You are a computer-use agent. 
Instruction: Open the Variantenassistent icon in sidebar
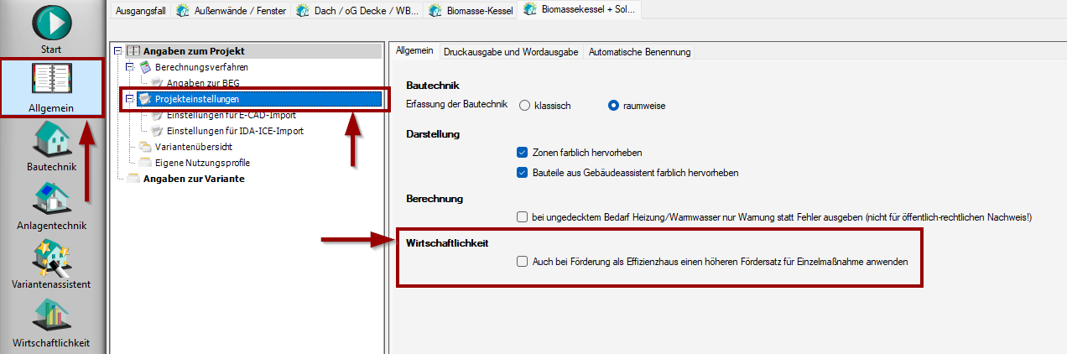[52, 257]
